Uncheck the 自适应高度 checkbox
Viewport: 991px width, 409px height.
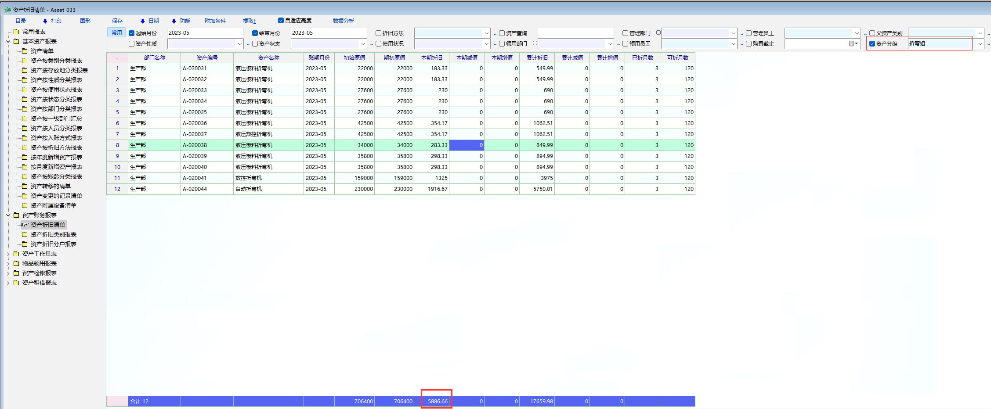coord(281,21)
